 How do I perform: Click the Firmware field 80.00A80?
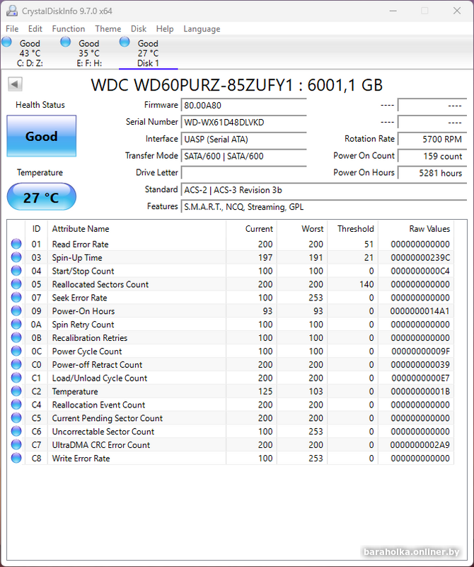click(243, 105)
